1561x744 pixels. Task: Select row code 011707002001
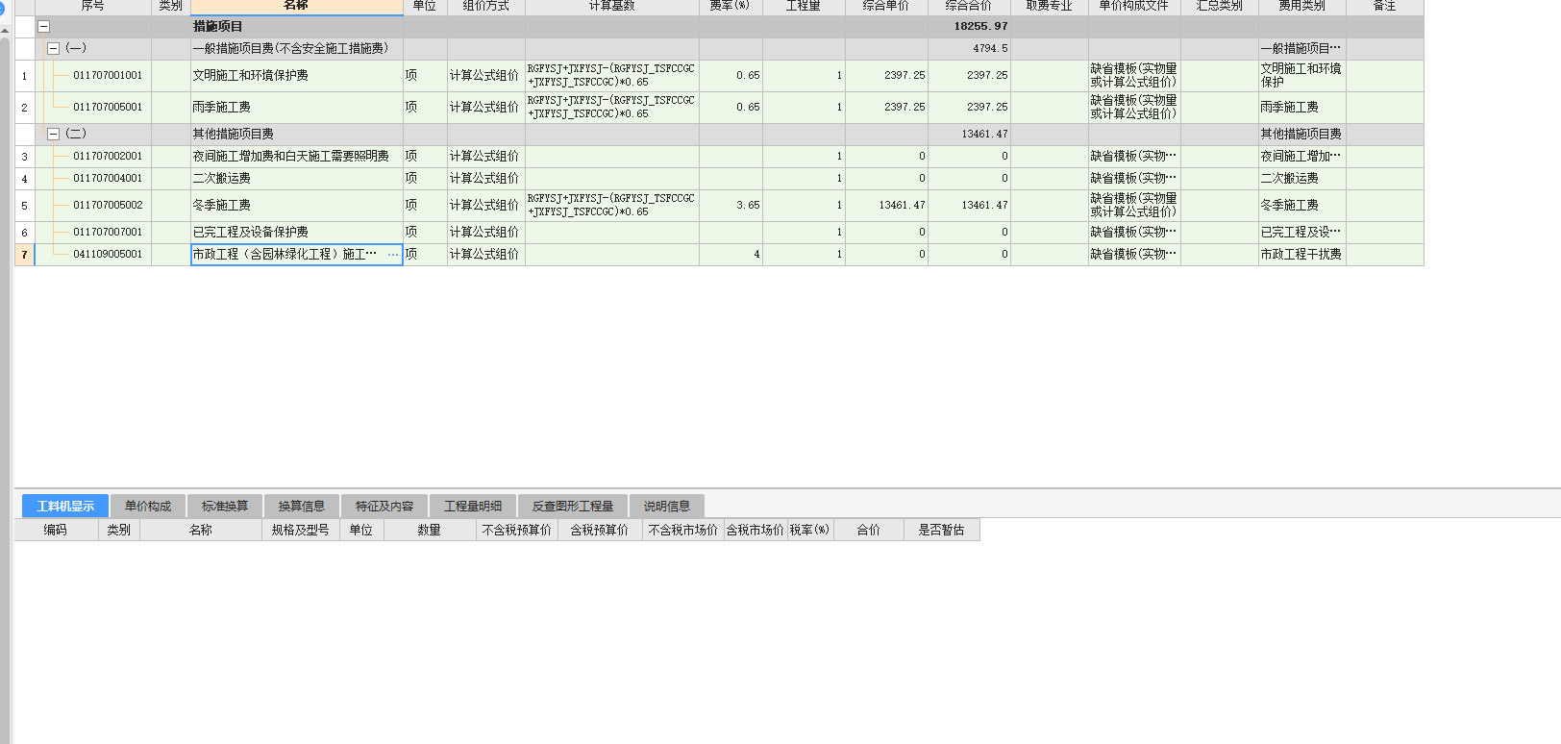108,157
